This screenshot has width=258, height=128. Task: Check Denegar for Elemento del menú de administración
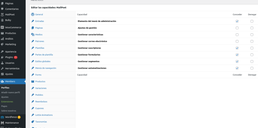[252, 21]
